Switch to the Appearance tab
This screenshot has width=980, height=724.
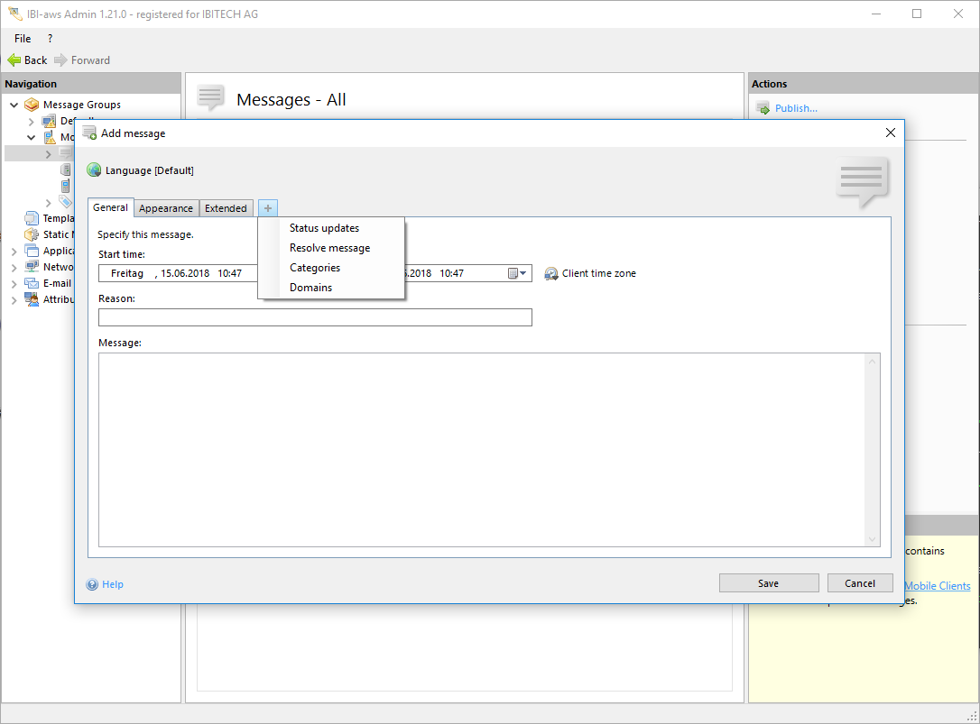[x=166, y=208]
